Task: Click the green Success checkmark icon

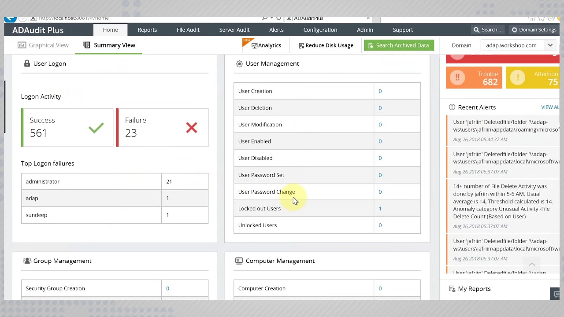Action: [96, 128]
